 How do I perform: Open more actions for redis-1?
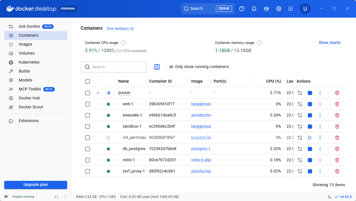(x=320, y=160)
